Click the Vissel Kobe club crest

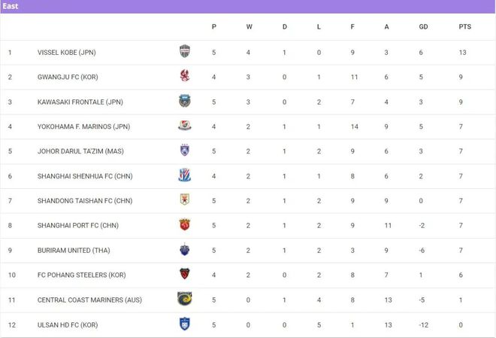tap(185, 51)
